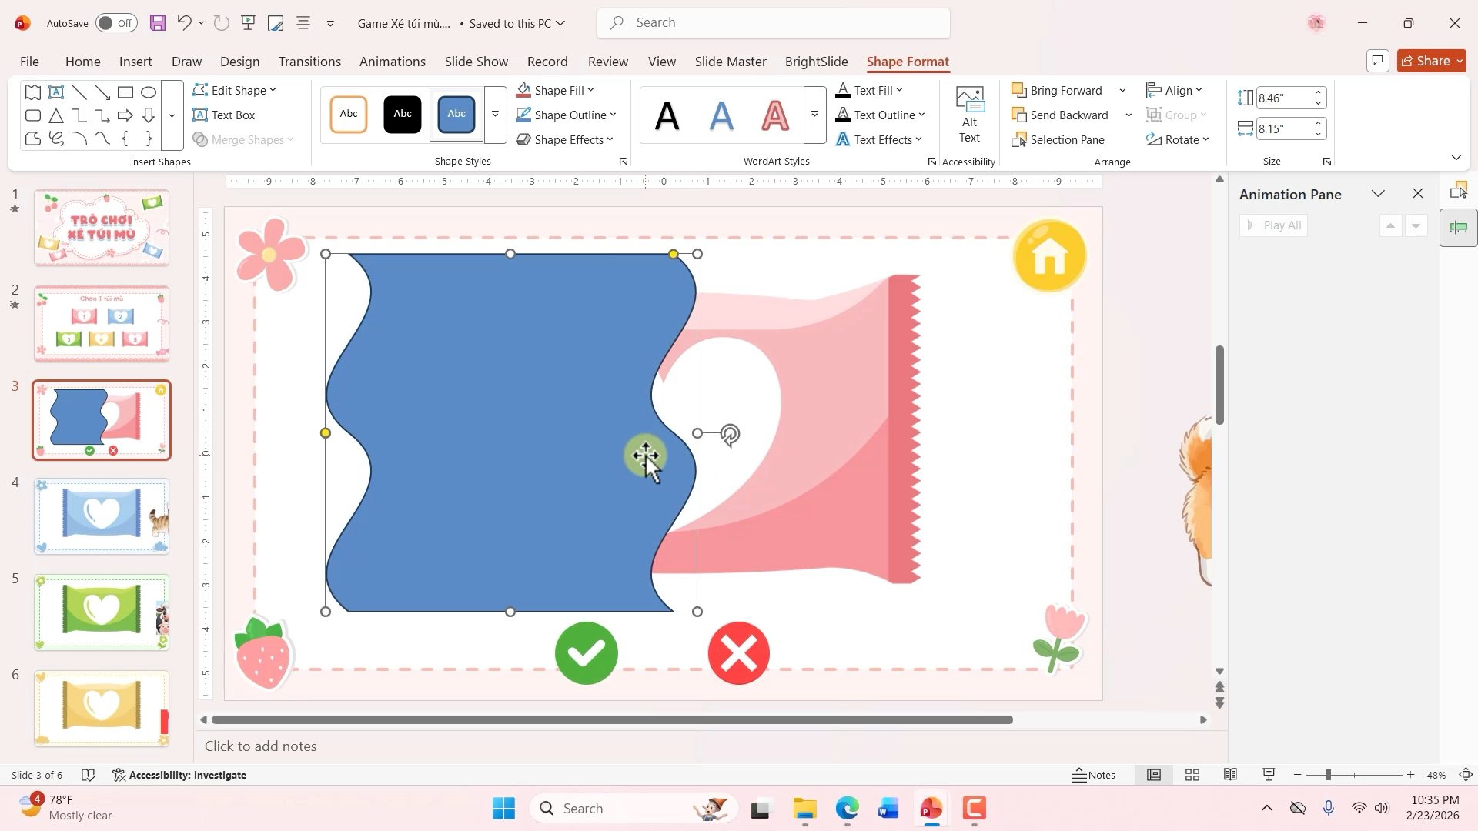
Task: Click the Save icon in title bar
Action: coord(158,23)
